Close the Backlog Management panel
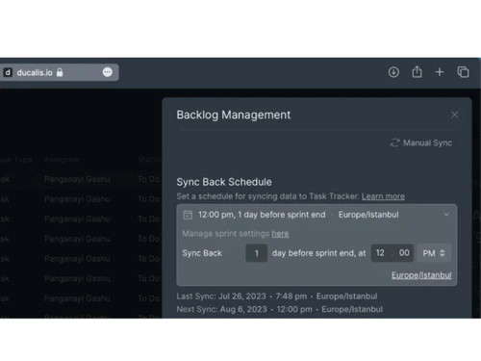This screenshot has height=361, width=481. (454, 115)
